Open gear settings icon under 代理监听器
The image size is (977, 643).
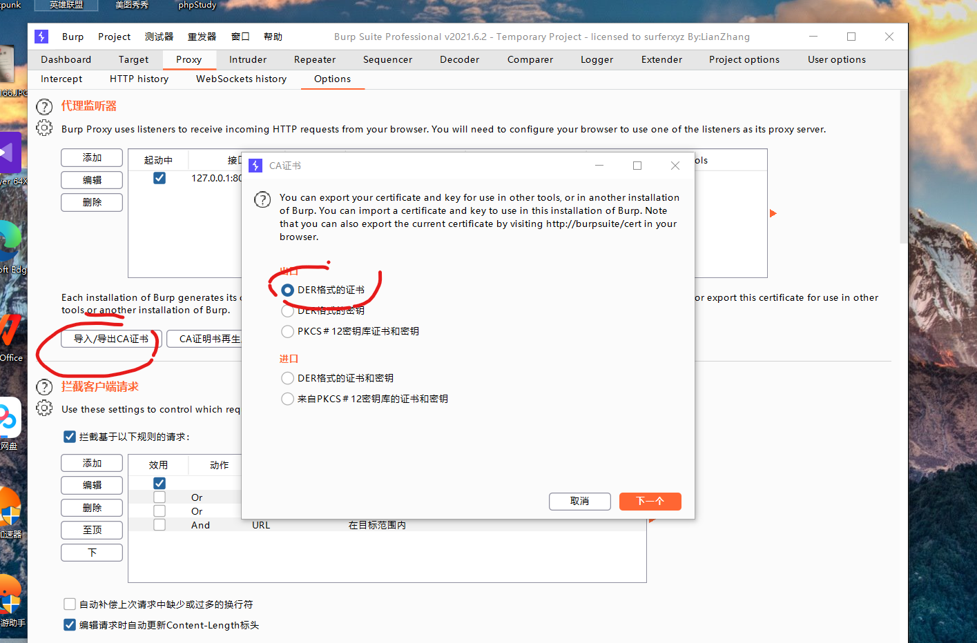[x=44, y=128]
